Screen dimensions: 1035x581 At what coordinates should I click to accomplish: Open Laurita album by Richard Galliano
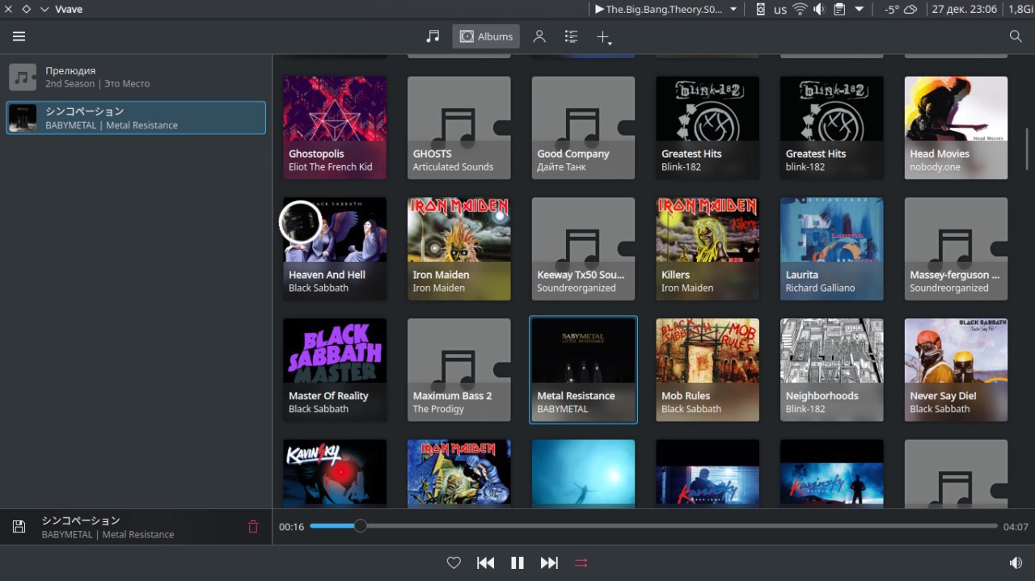832,249
